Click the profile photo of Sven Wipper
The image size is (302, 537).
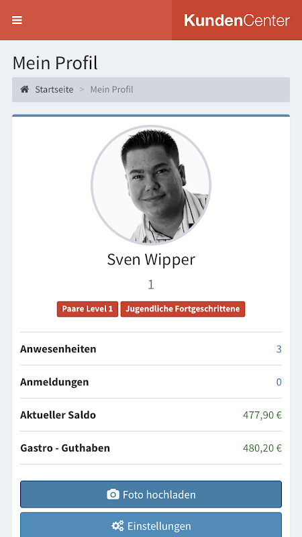[x=151, y=185]
